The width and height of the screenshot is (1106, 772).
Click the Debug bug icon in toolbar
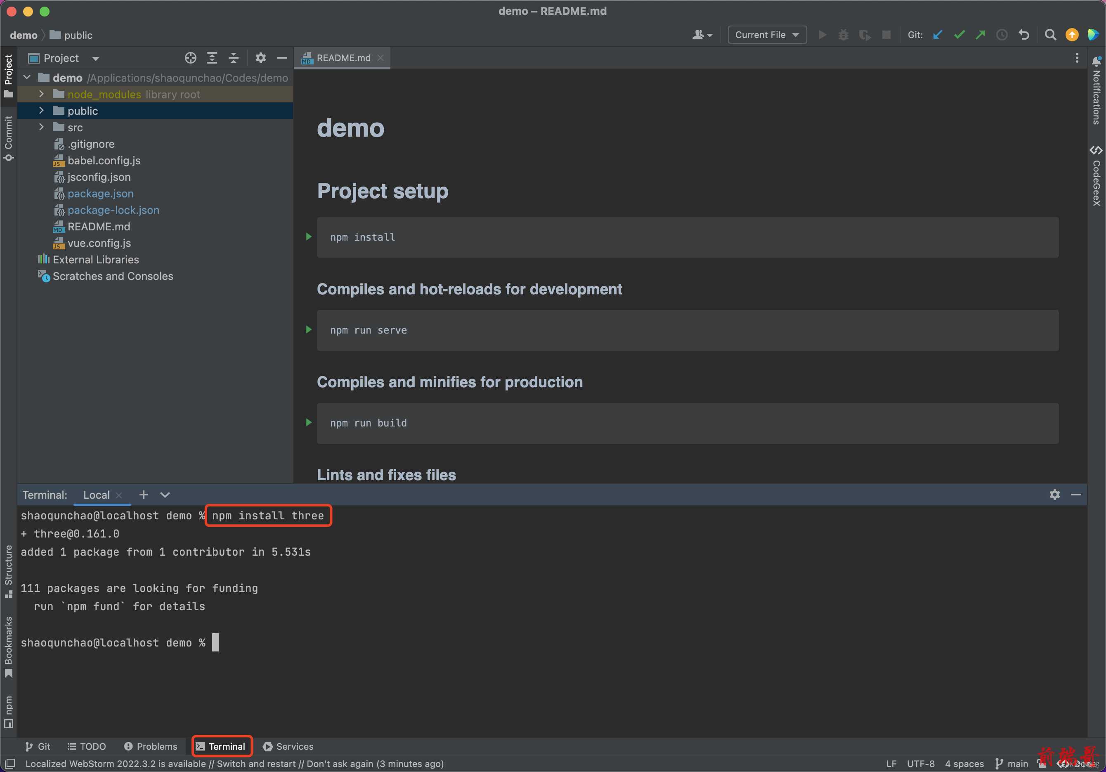tap(844, 35)
